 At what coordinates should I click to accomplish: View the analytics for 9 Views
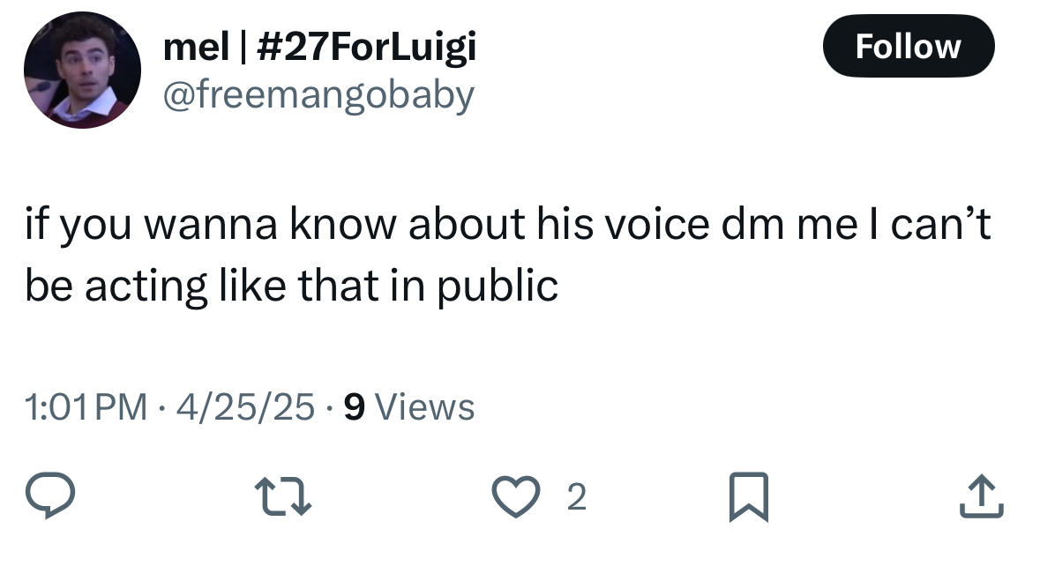pyautogui.click(x=409, y=407)
